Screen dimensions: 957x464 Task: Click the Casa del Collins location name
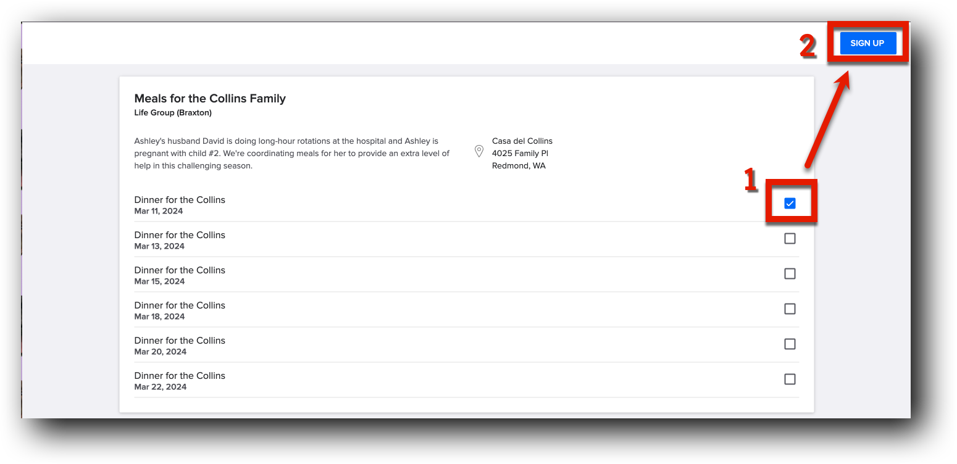(522, 141)
